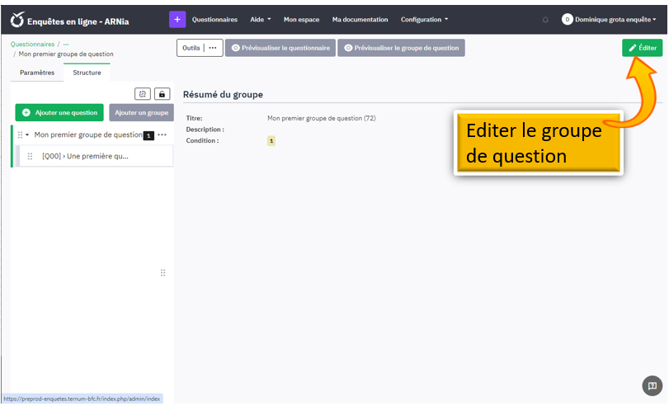The width and height of the screenshot is (669, 406).
Task: Expand the Configuration dropdown
Action: [424, 20]
